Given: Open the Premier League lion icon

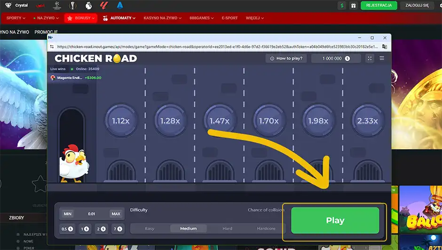Looking at the screenshot, I should [x=88, y=5].
